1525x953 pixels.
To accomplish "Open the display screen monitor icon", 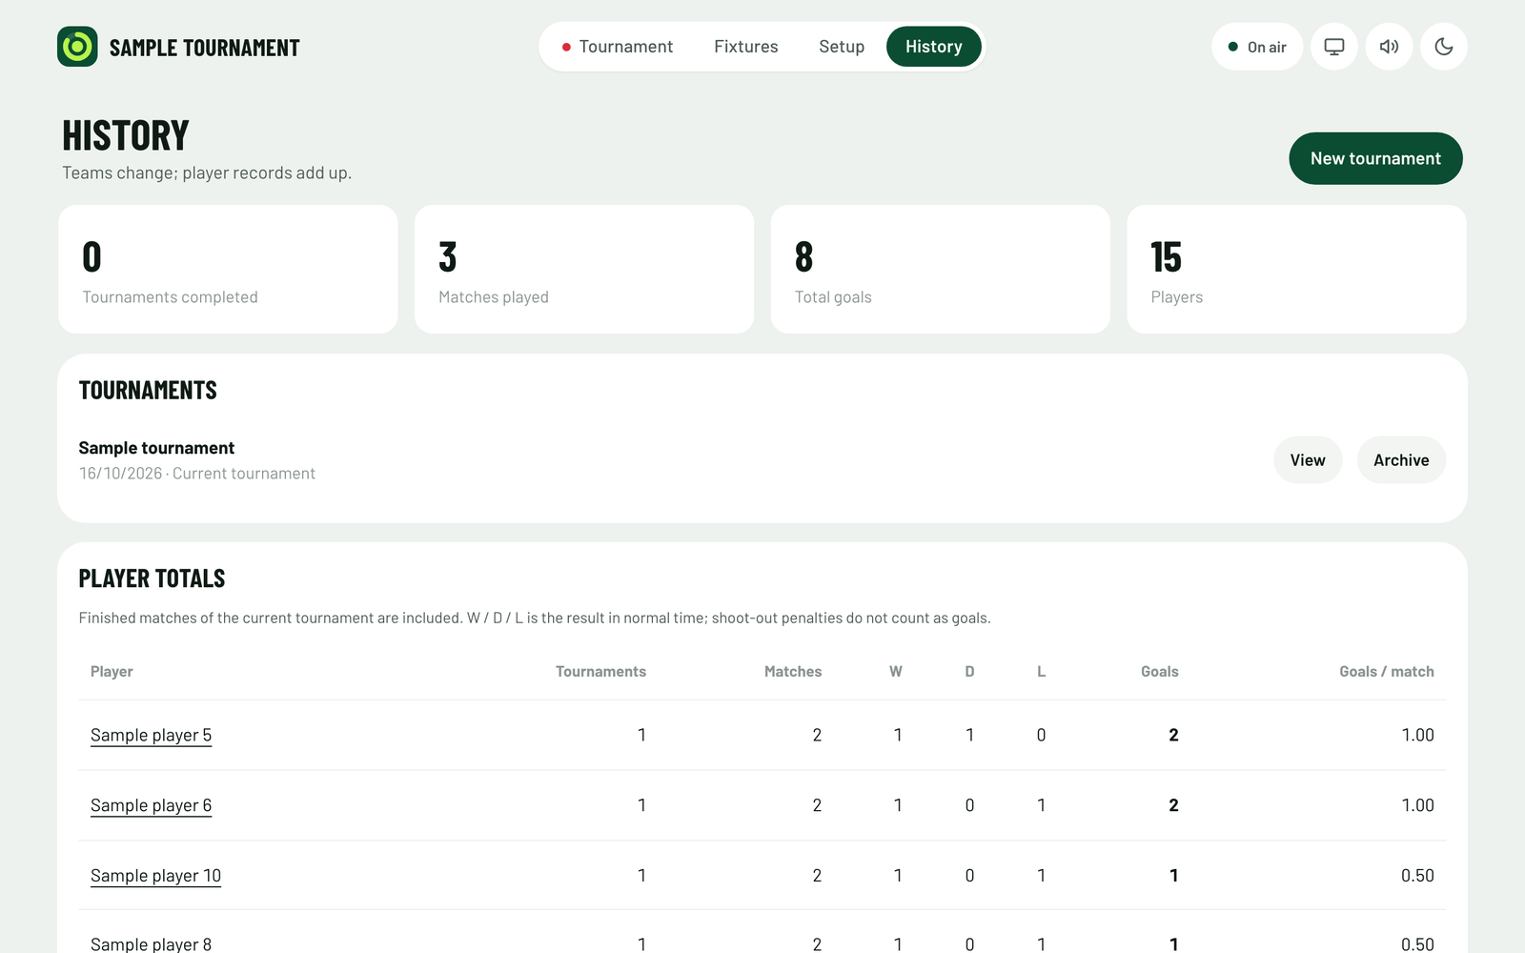I will tap(1334, 47).
